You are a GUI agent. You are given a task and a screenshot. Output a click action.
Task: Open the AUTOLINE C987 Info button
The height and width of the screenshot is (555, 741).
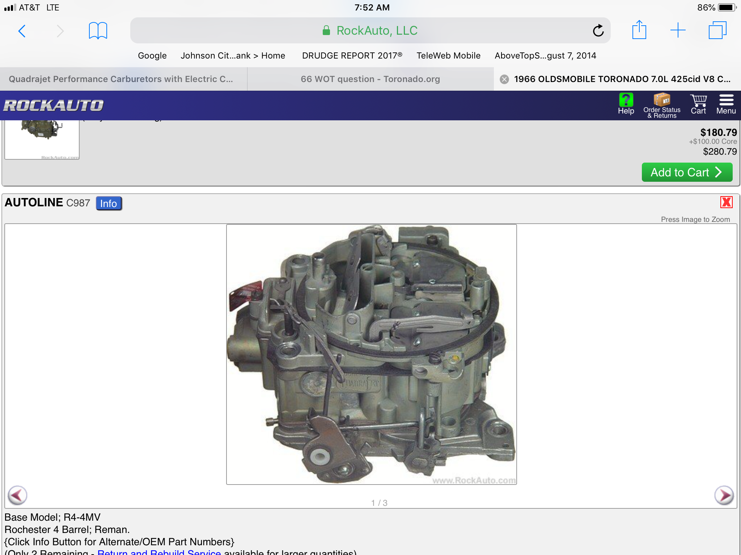click(x=109, y=203)
